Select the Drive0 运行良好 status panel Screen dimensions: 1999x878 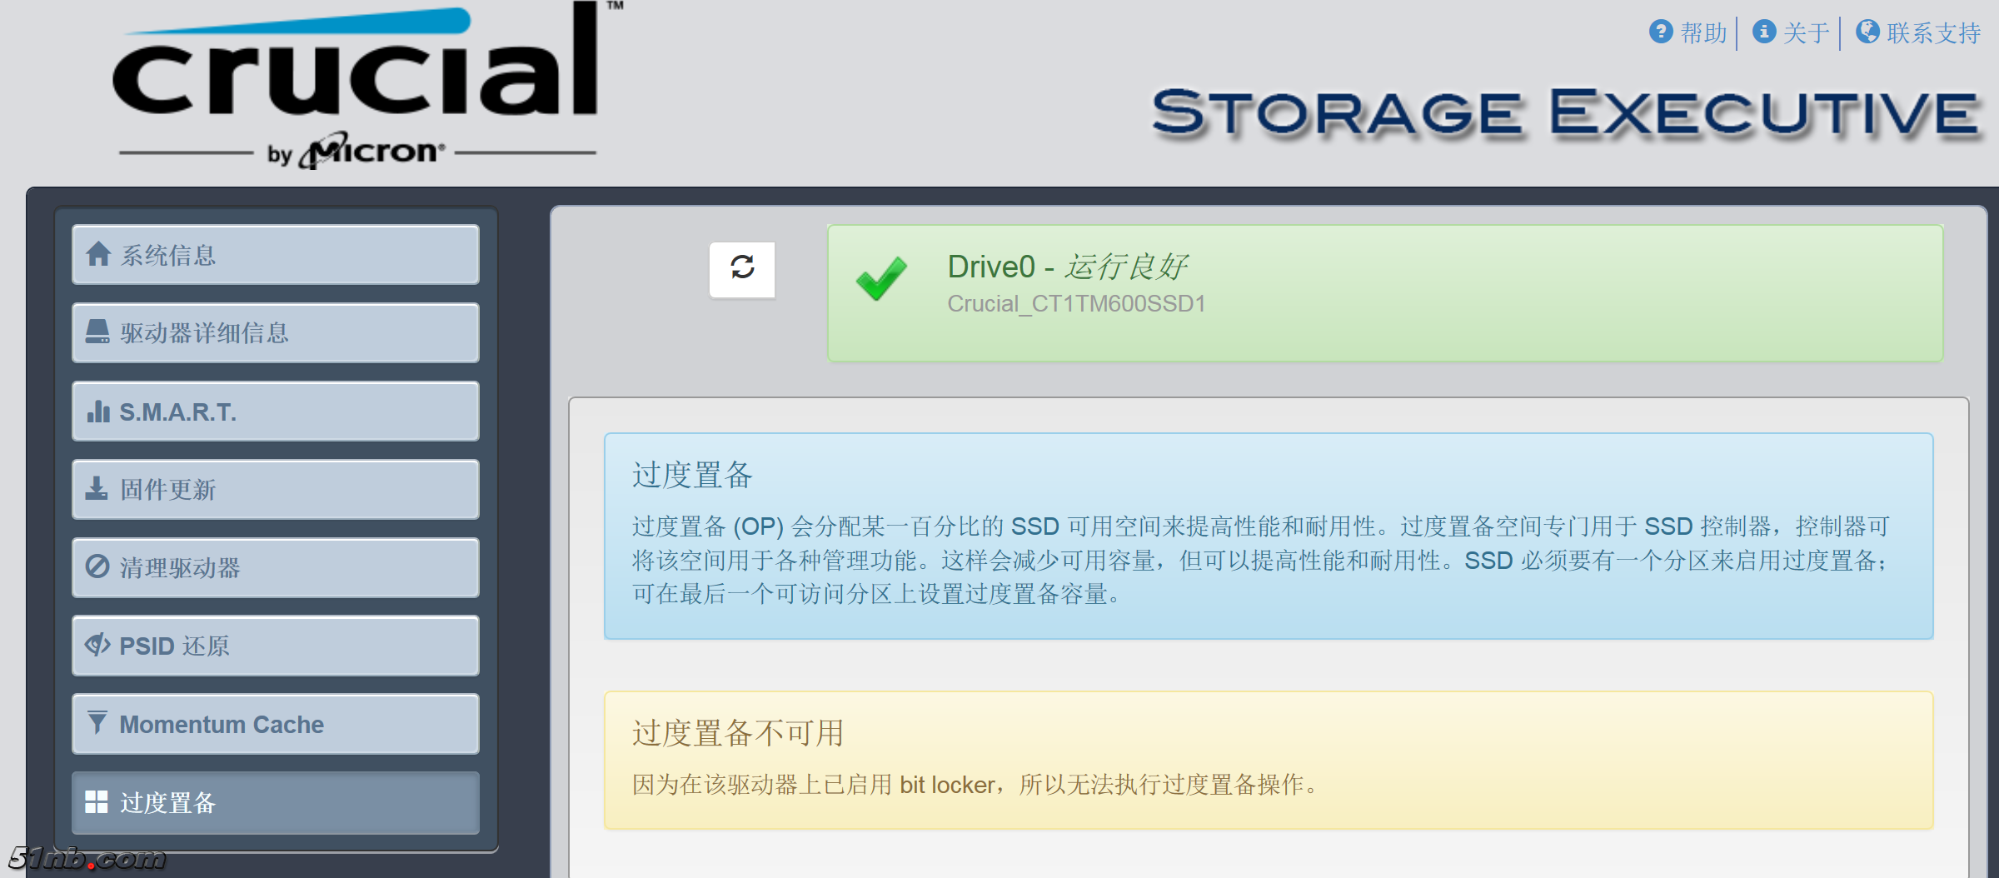(x=1384, y=292)
